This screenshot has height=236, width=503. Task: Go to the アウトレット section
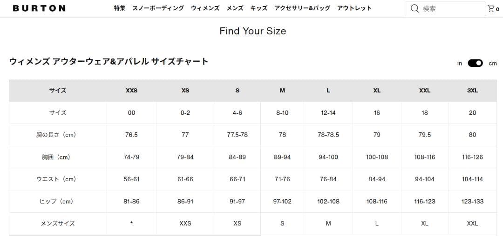354,8
